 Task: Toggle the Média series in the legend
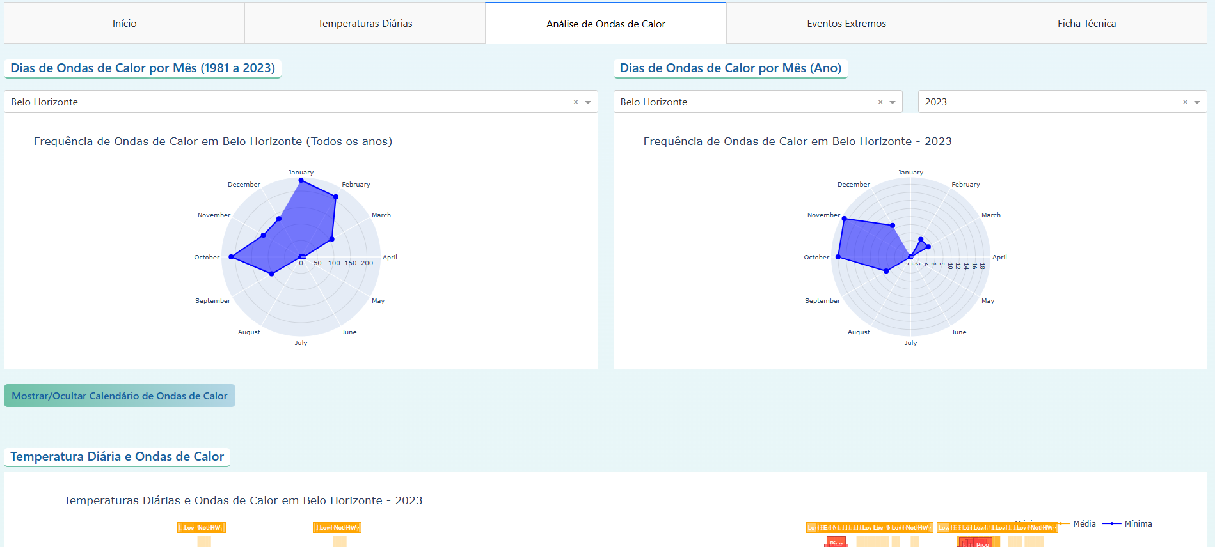(x=1083, y=523)
